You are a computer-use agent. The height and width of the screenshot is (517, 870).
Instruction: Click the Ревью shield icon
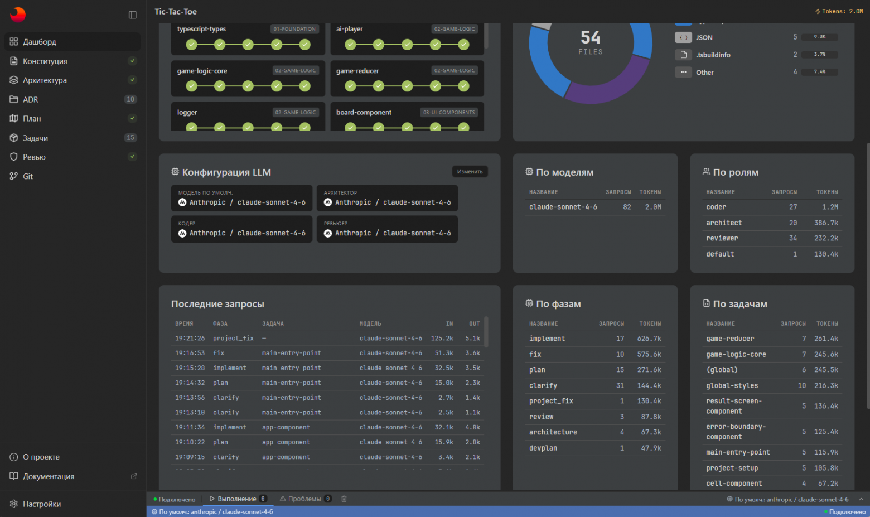coord(14,157)
